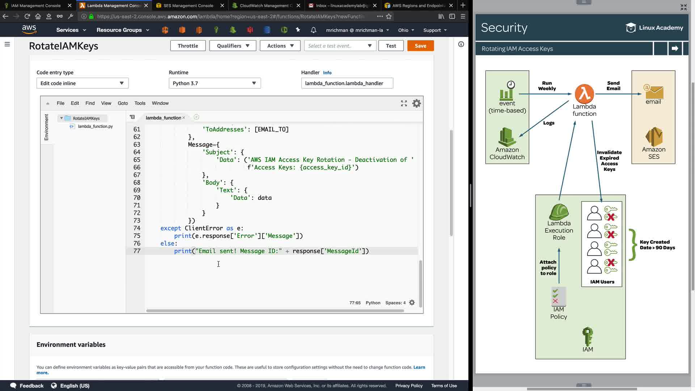The height and width of the screenshot is (391, 695).
Task: Expand the Code entry type dropdown
Action: (x=82, y=83)
